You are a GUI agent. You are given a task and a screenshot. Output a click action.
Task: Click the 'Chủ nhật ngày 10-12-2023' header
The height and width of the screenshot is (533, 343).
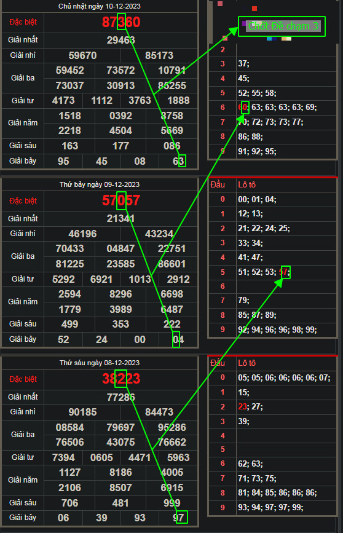point(99,6)
